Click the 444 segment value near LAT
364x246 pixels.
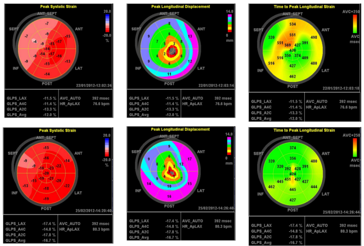(314, 186)
